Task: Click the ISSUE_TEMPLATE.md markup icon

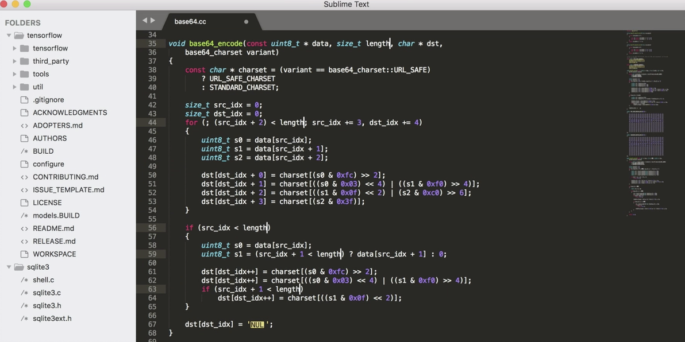Action: pos(25,190)
